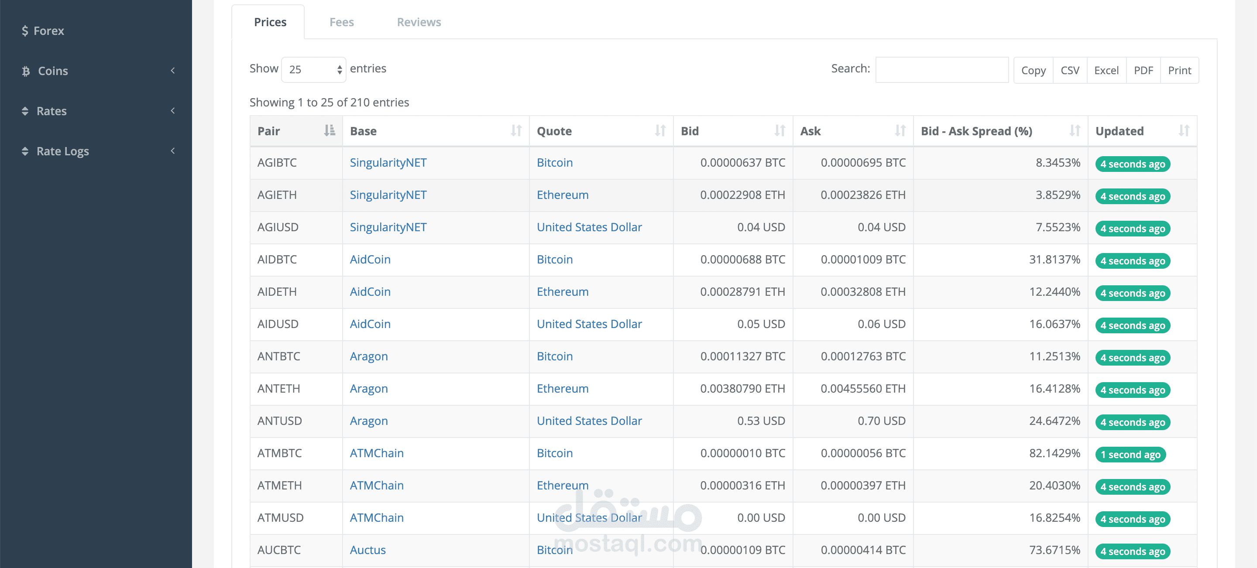Screen dimensions: 1257x568
Task: Click the sort icon beside Rate Logs
Action: pos(25,151)
